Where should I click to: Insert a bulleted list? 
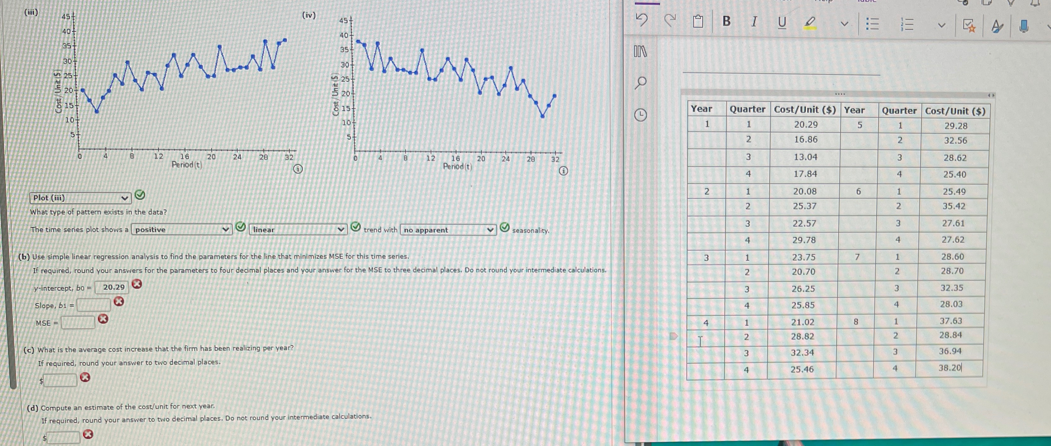click(x=872, y=24)
